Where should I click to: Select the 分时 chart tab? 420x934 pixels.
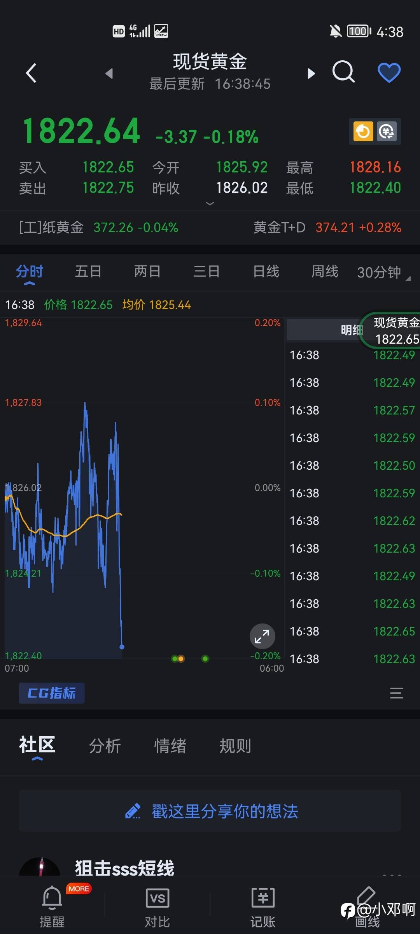tap(30, 272)
